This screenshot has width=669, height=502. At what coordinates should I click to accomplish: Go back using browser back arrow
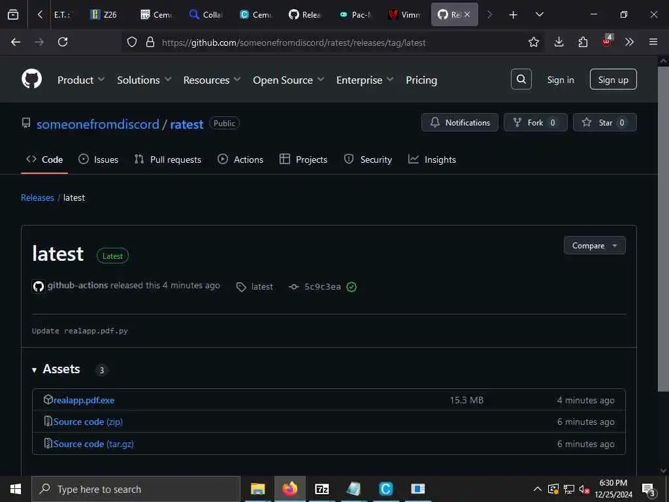click(16, 42)
